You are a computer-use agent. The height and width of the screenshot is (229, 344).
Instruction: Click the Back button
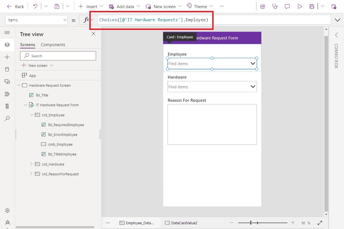pos(15,6)
